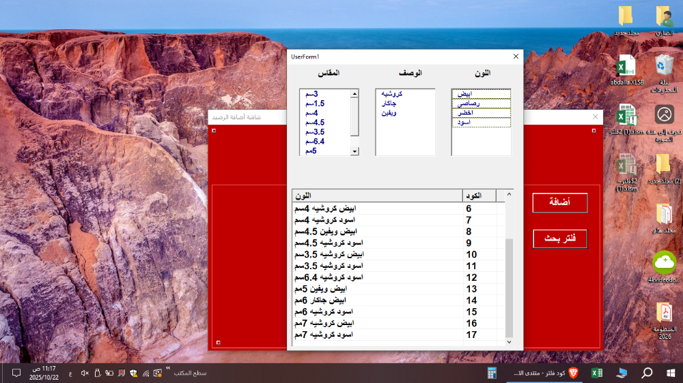Viewport: 683px width, 383px height.
Task: Click the أضافة button
Action: (559, 202)
